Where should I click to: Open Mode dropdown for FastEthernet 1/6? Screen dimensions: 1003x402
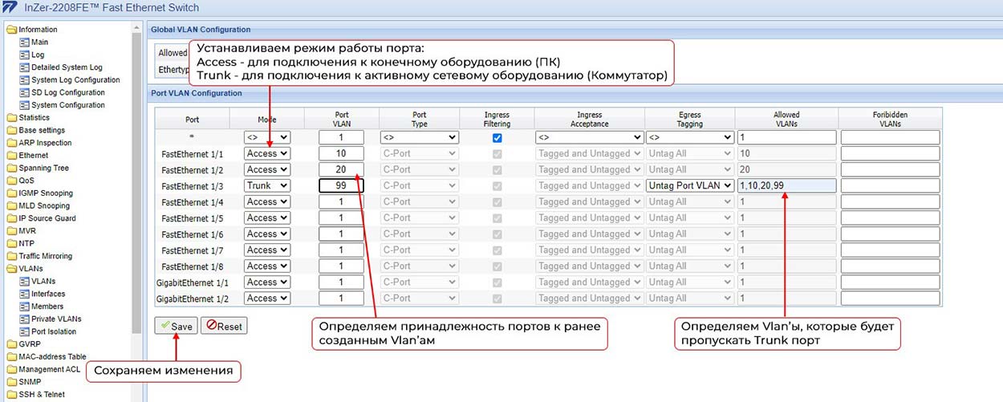267,233
